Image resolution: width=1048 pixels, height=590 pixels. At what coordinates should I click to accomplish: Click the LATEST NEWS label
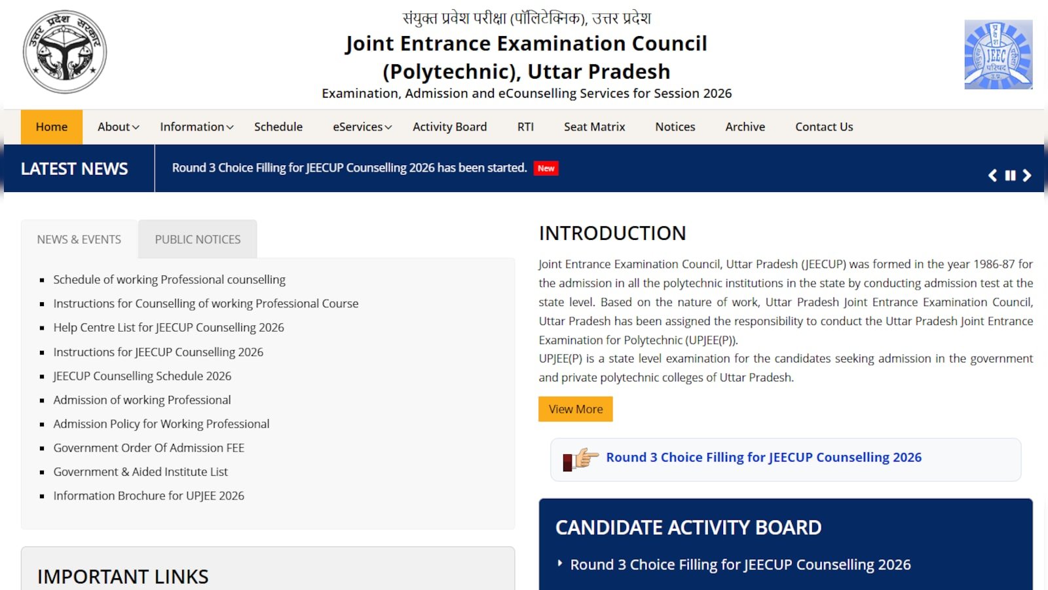(x=75, y=169)
